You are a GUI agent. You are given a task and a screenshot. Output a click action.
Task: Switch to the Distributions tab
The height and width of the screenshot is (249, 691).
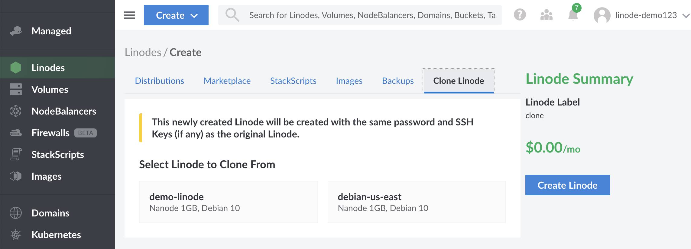point(159,80)
